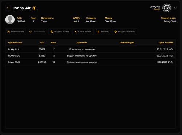
Task: Click the rank value 13 in table
Action: 54,62
